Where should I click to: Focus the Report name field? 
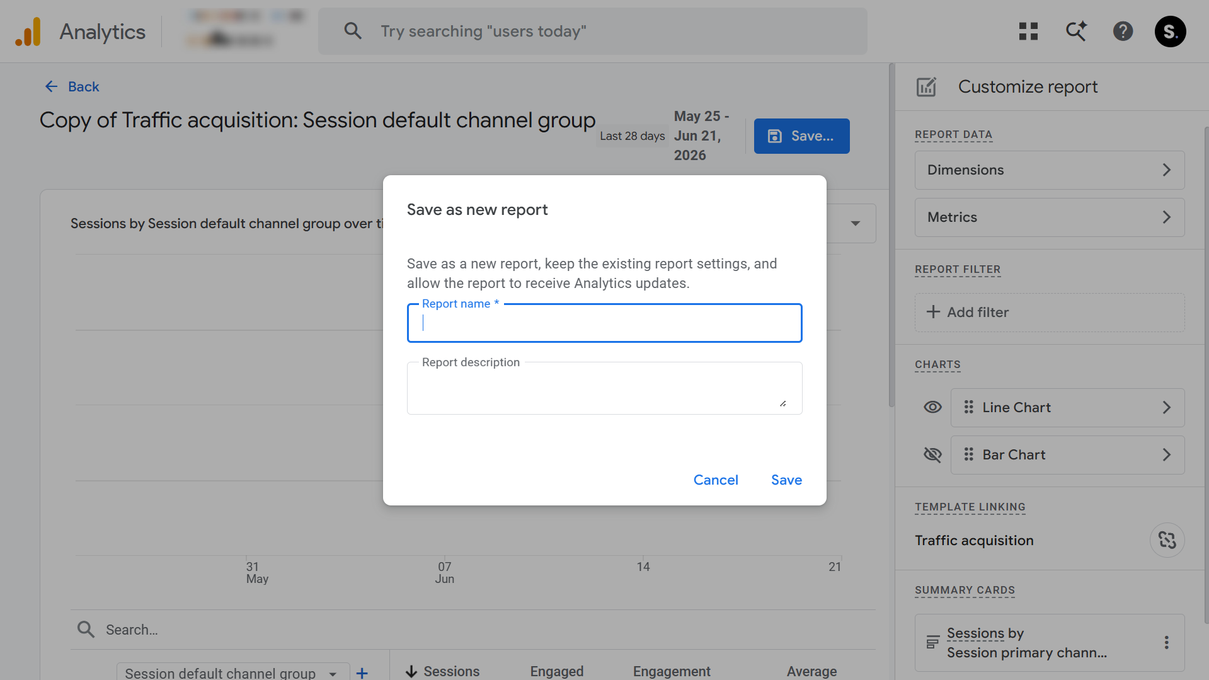[605, 323]
